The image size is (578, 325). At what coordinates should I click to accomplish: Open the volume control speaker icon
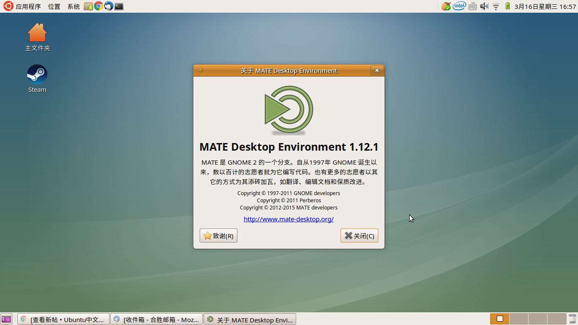coord(484,6)
